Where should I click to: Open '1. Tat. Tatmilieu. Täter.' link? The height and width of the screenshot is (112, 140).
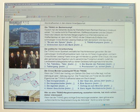60,64
